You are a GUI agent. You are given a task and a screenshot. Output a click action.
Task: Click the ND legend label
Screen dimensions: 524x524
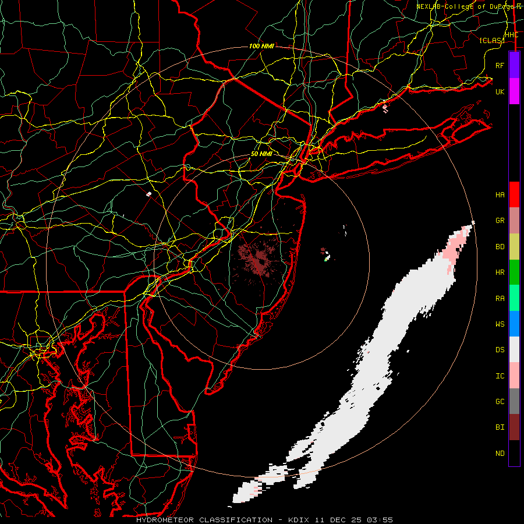[x=500, y=454]
